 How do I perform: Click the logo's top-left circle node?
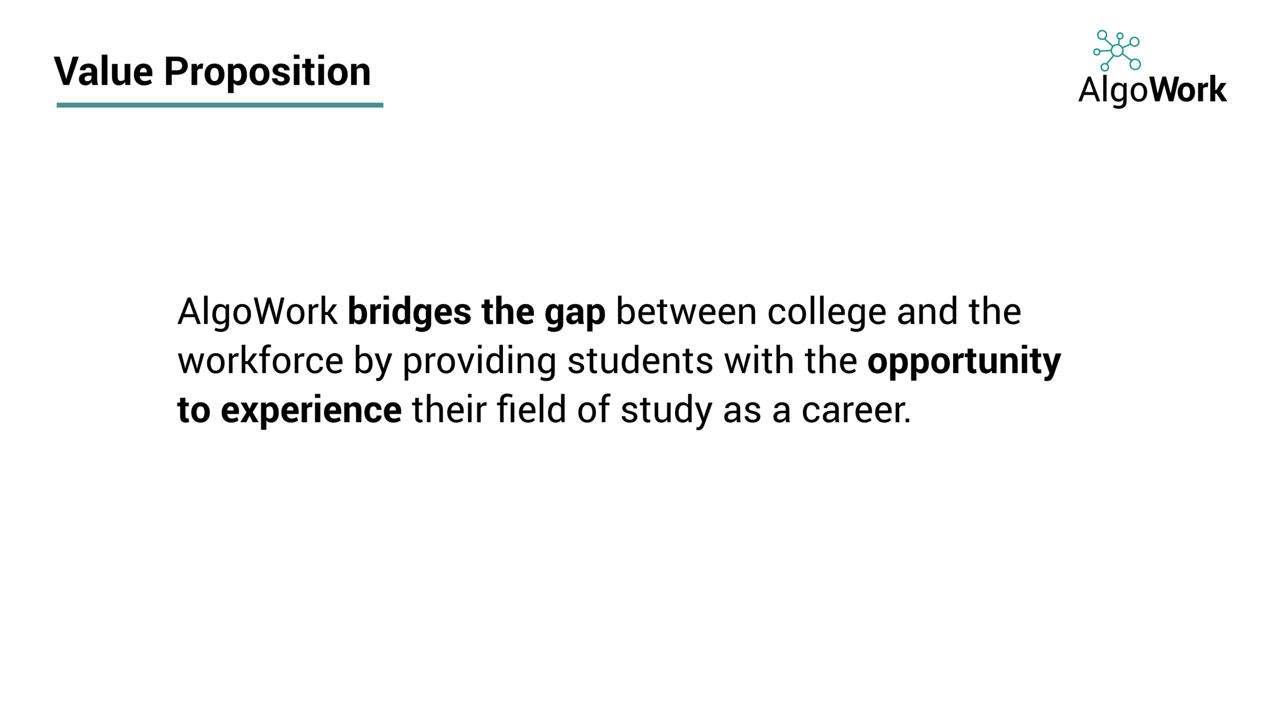(x=1102, y=35)
